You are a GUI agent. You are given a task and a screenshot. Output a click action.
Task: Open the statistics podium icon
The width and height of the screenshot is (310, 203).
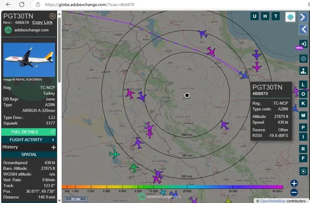[x=303, y=71]
